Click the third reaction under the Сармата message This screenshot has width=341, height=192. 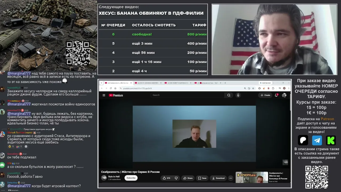click(26, 146)
